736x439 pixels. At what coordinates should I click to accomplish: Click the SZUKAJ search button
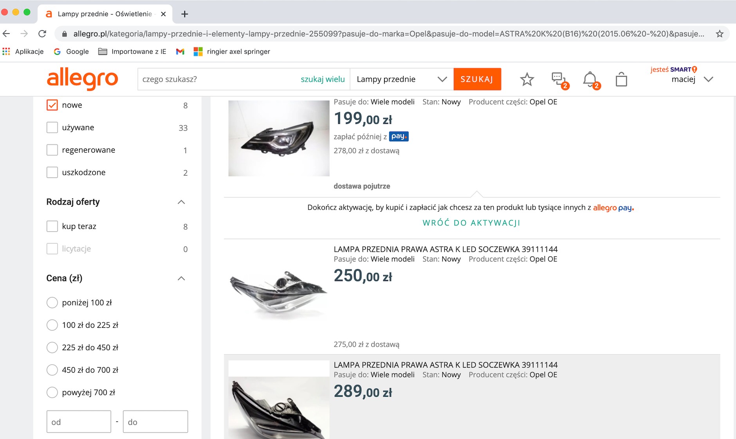pyautogui.click(x=477, y=79)
